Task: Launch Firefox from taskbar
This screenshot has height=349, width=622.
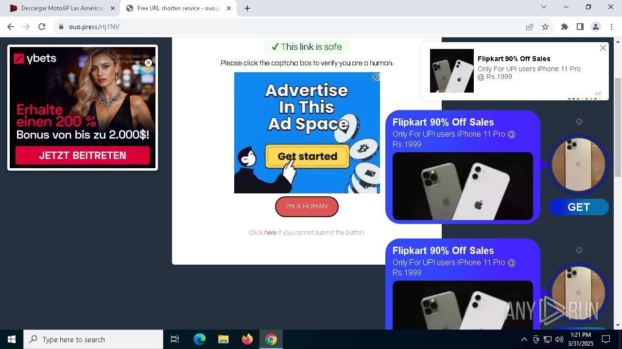Action: pos(247,339)
